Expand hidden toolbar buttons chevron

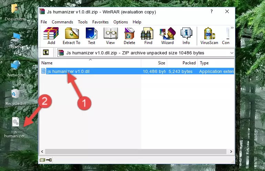tap(232, 28)
